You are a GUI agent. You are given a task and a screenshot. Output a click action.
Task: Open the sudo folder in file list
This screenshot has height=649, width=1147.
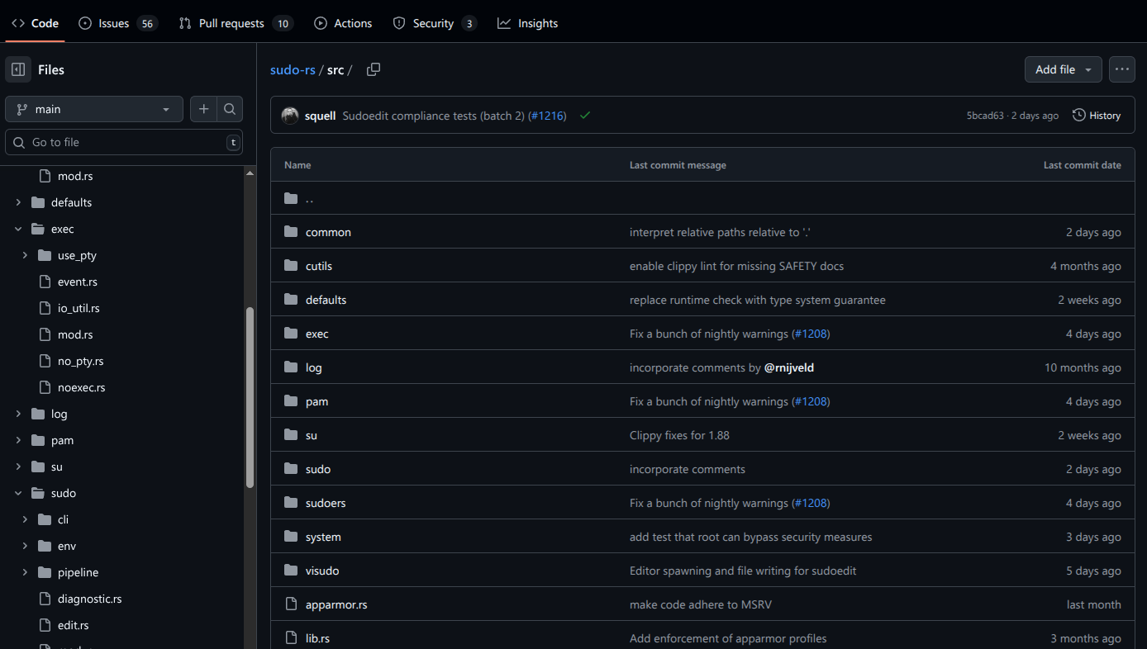318,469
